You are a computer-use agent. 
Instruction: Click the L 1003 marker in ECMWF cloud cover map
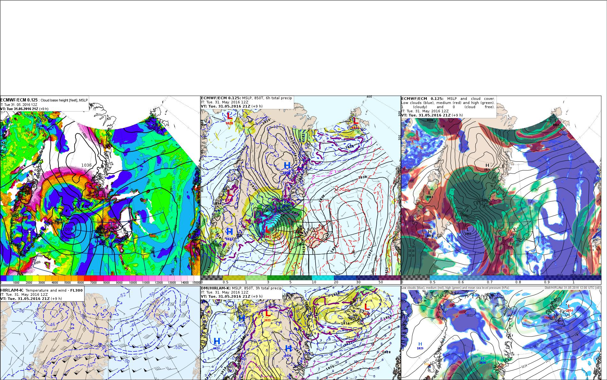point(468,231)
